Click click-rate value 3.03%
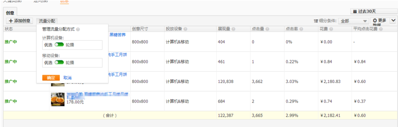The height and width of the screenshot is (127, 398). coord(292,82)
